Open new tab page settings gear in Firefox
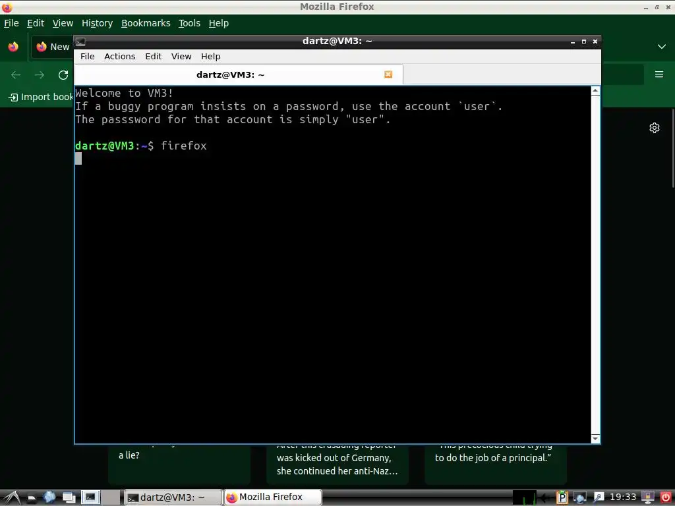The image size is (675, 506). pyautogui.click(x=655, y=128)
